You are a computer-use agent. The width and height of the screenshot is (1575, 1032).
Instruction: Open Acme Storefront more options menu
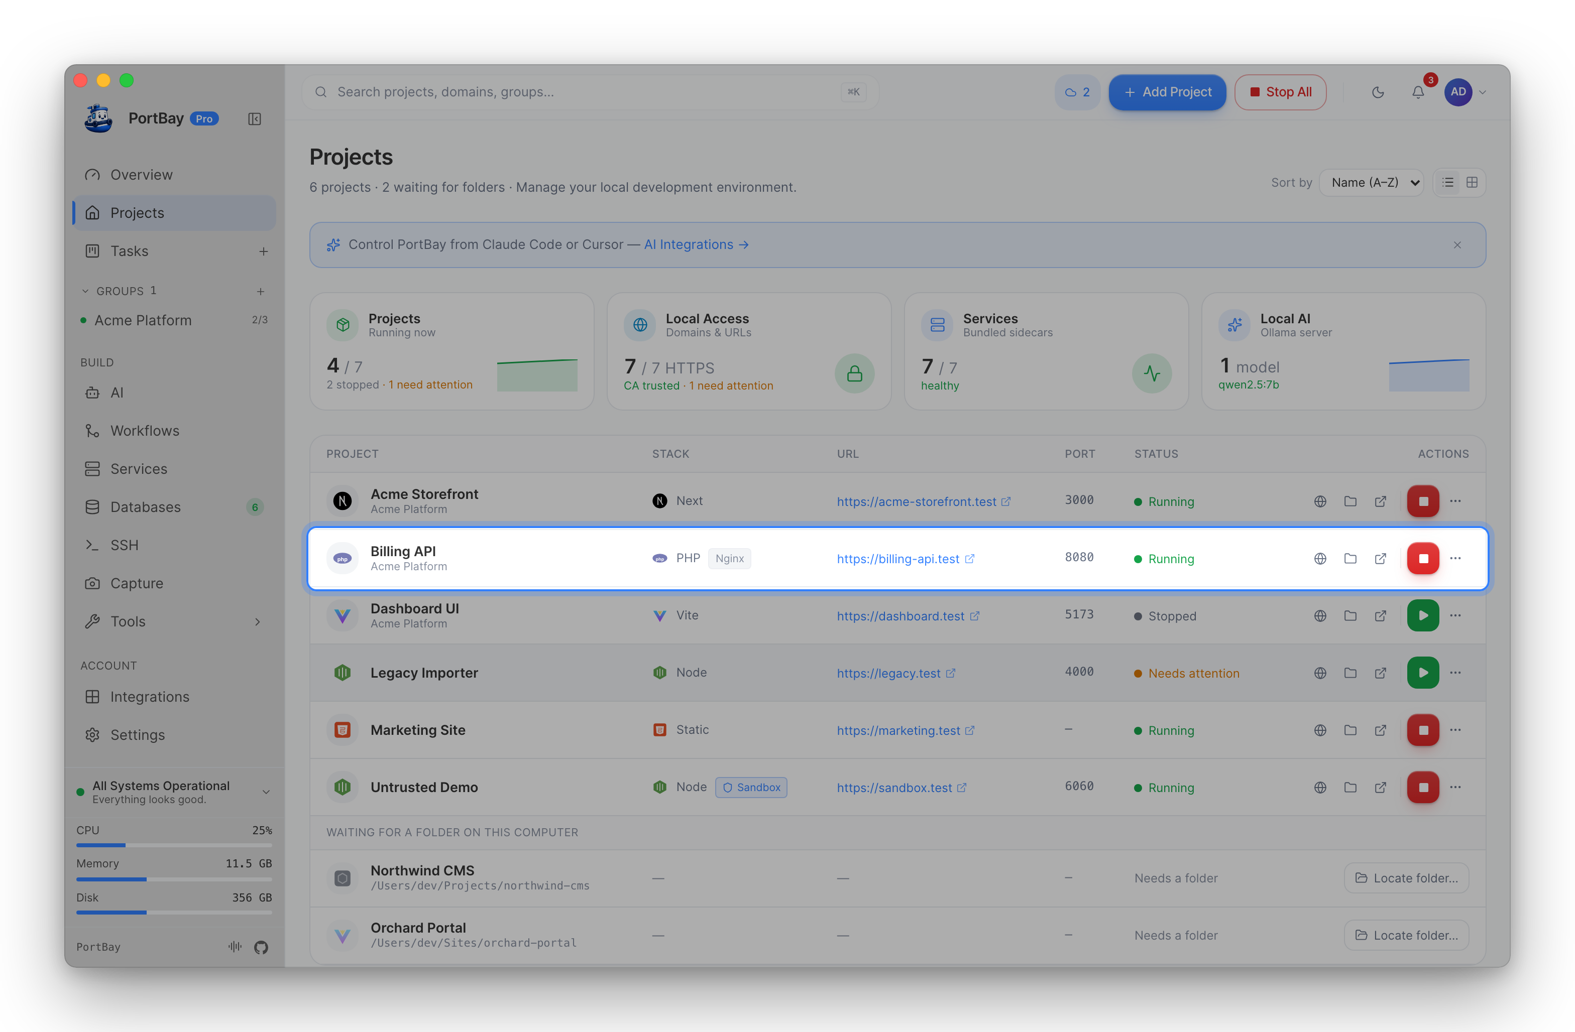(x=1455, y=501)
